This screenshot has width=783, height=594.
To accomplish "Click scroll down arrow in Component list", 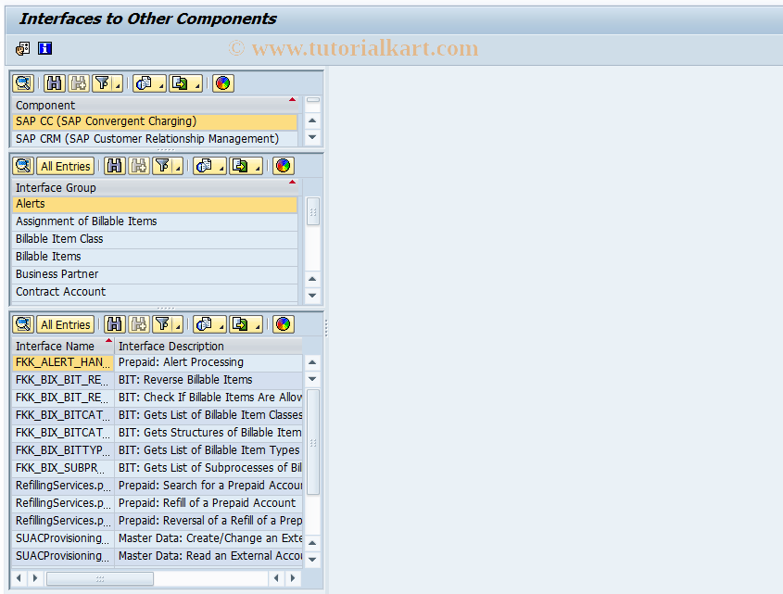I will (312, 137).
